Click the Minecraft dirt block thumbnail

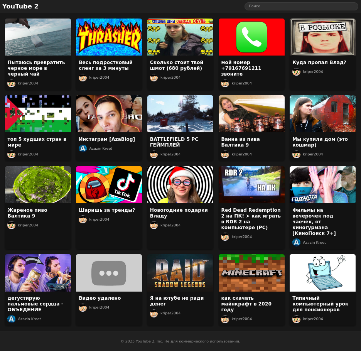pos(251,273)
